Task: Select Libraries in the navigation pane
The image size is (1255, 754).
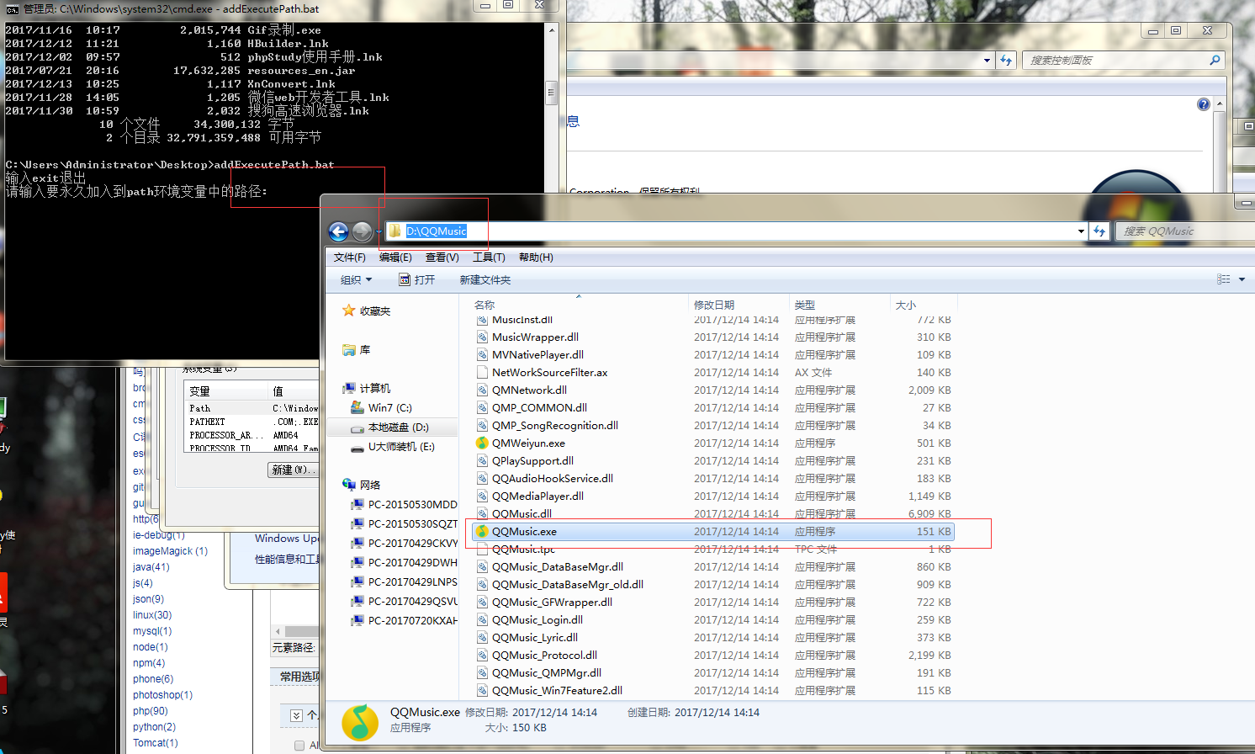Action: click(364, 349)
